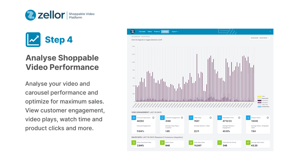Image resolution: width=294 pixels, height=165 pixels.
Task: Show info tooltip for Carousel Impressions
Action: [x=153, y=118]
